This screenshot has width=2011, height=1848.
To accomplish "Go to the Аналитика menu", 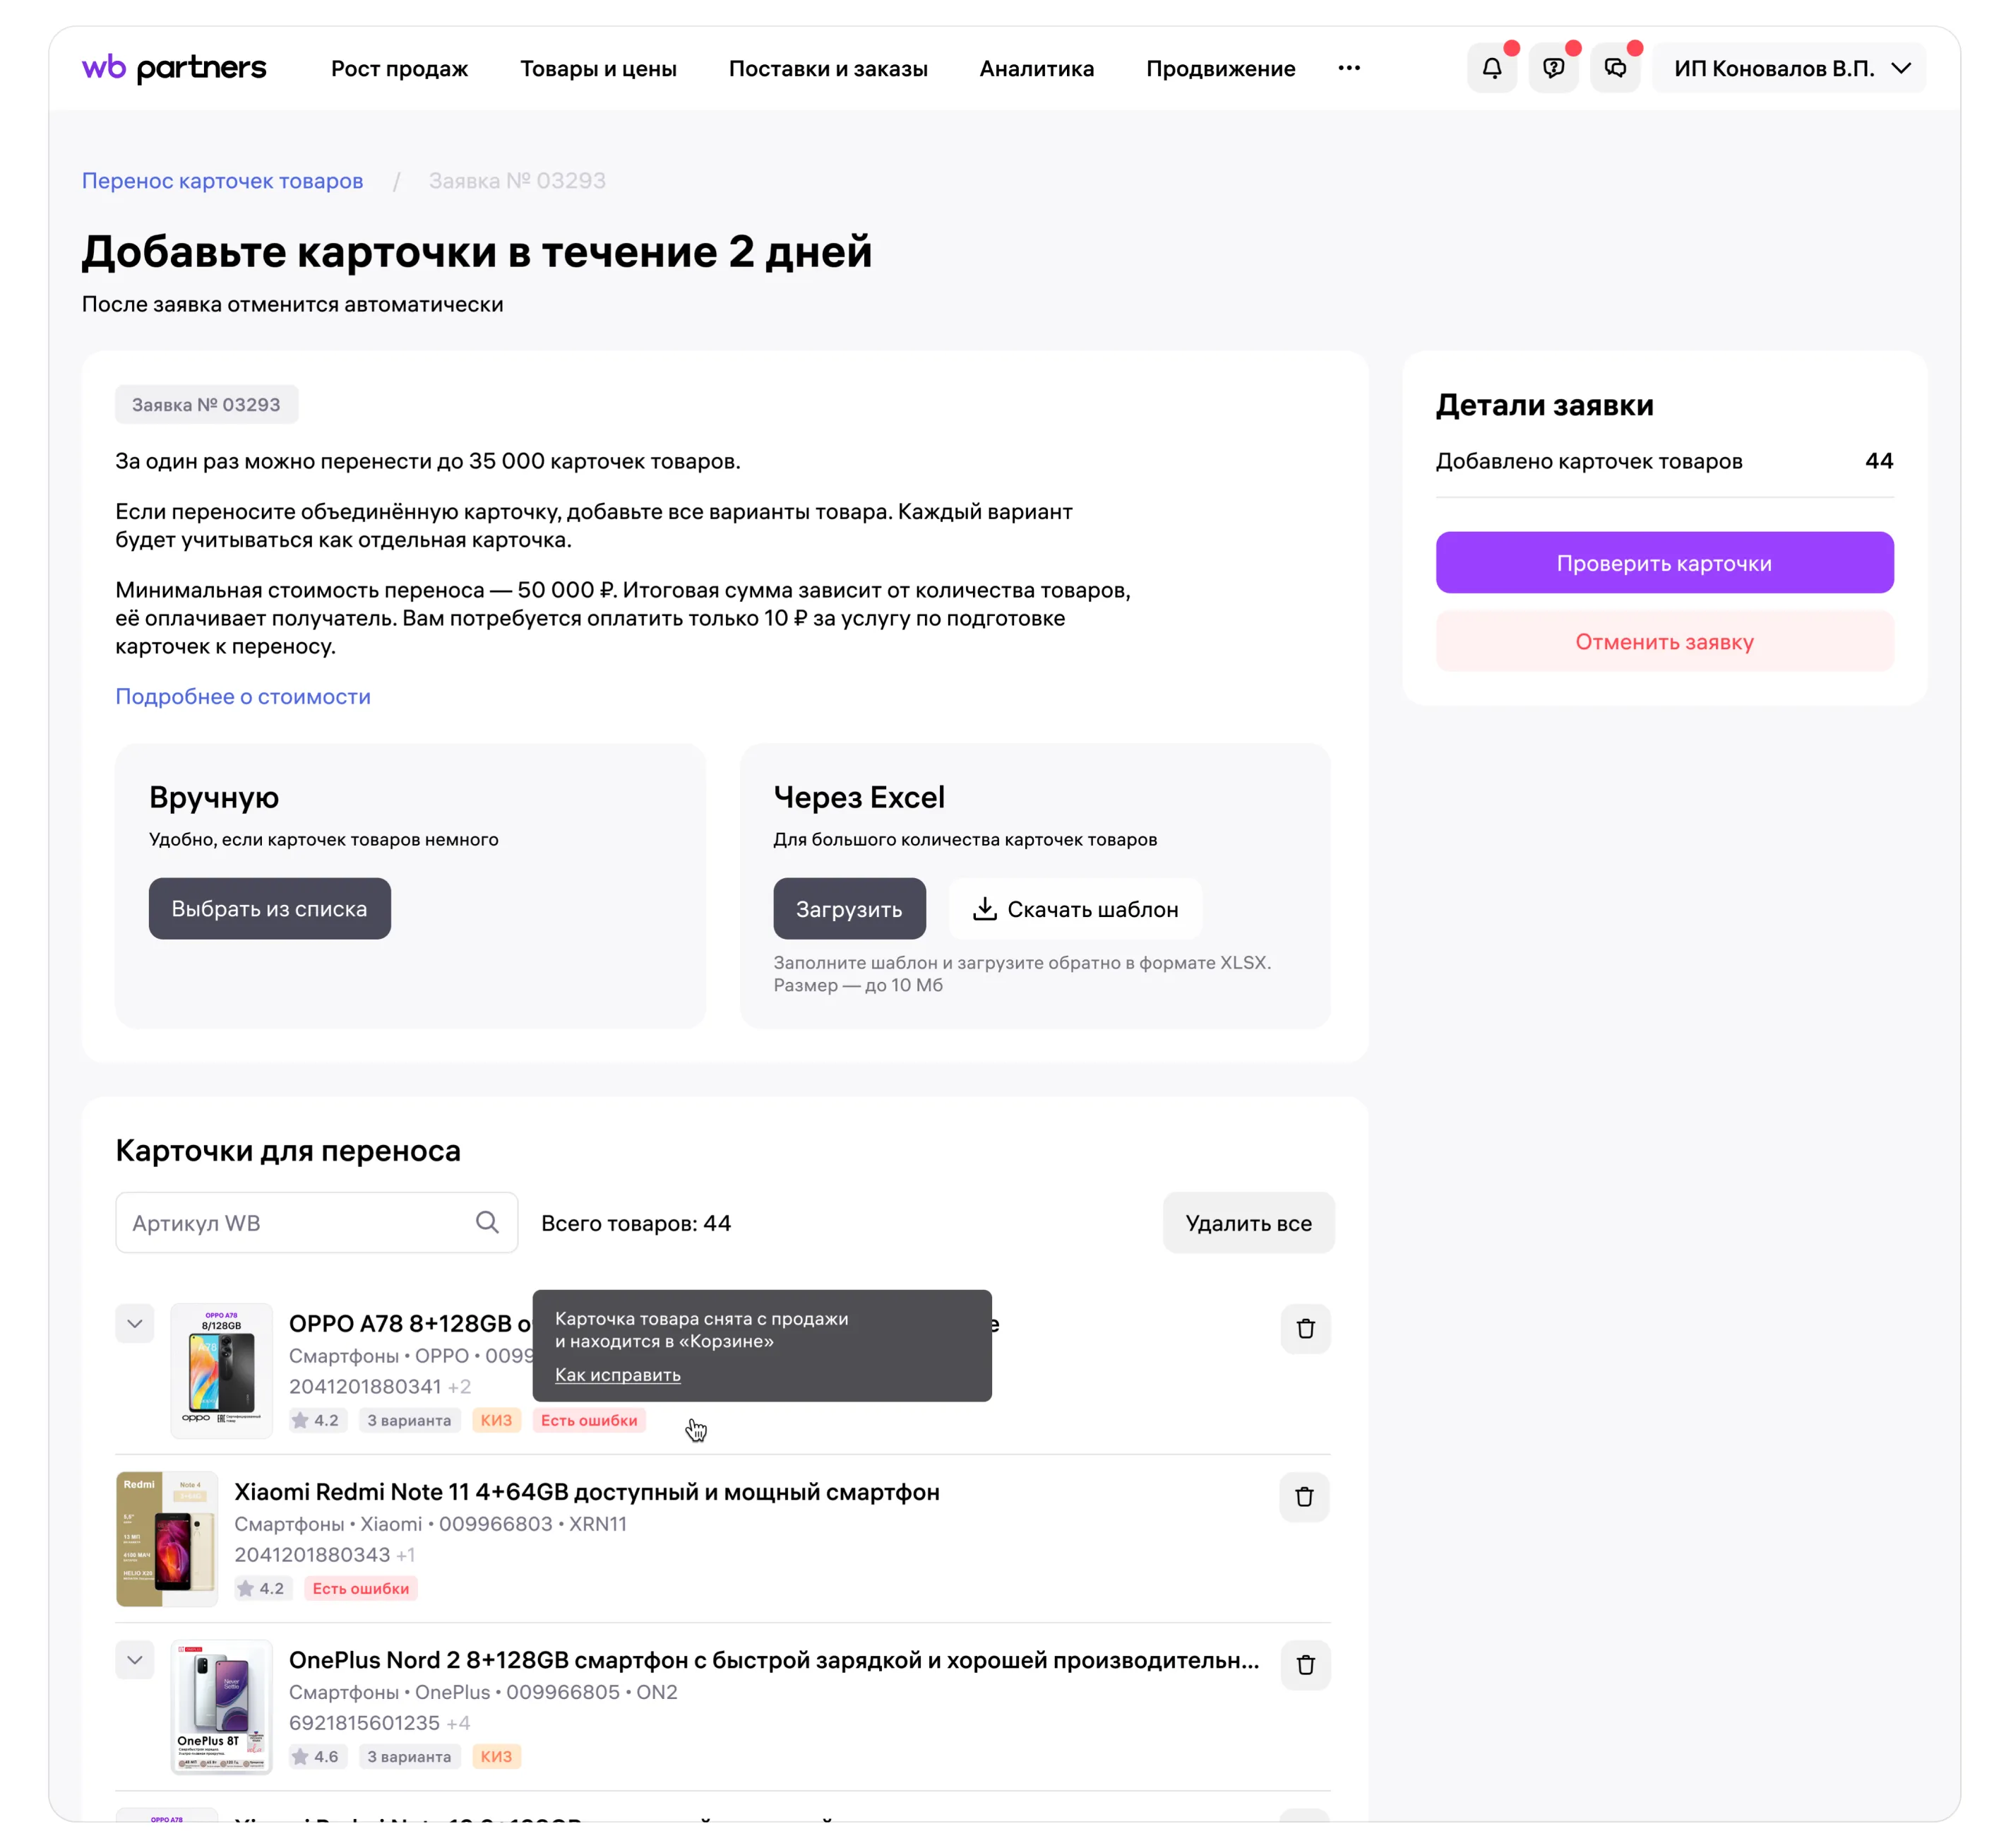I will click(x=1037, y=69).
